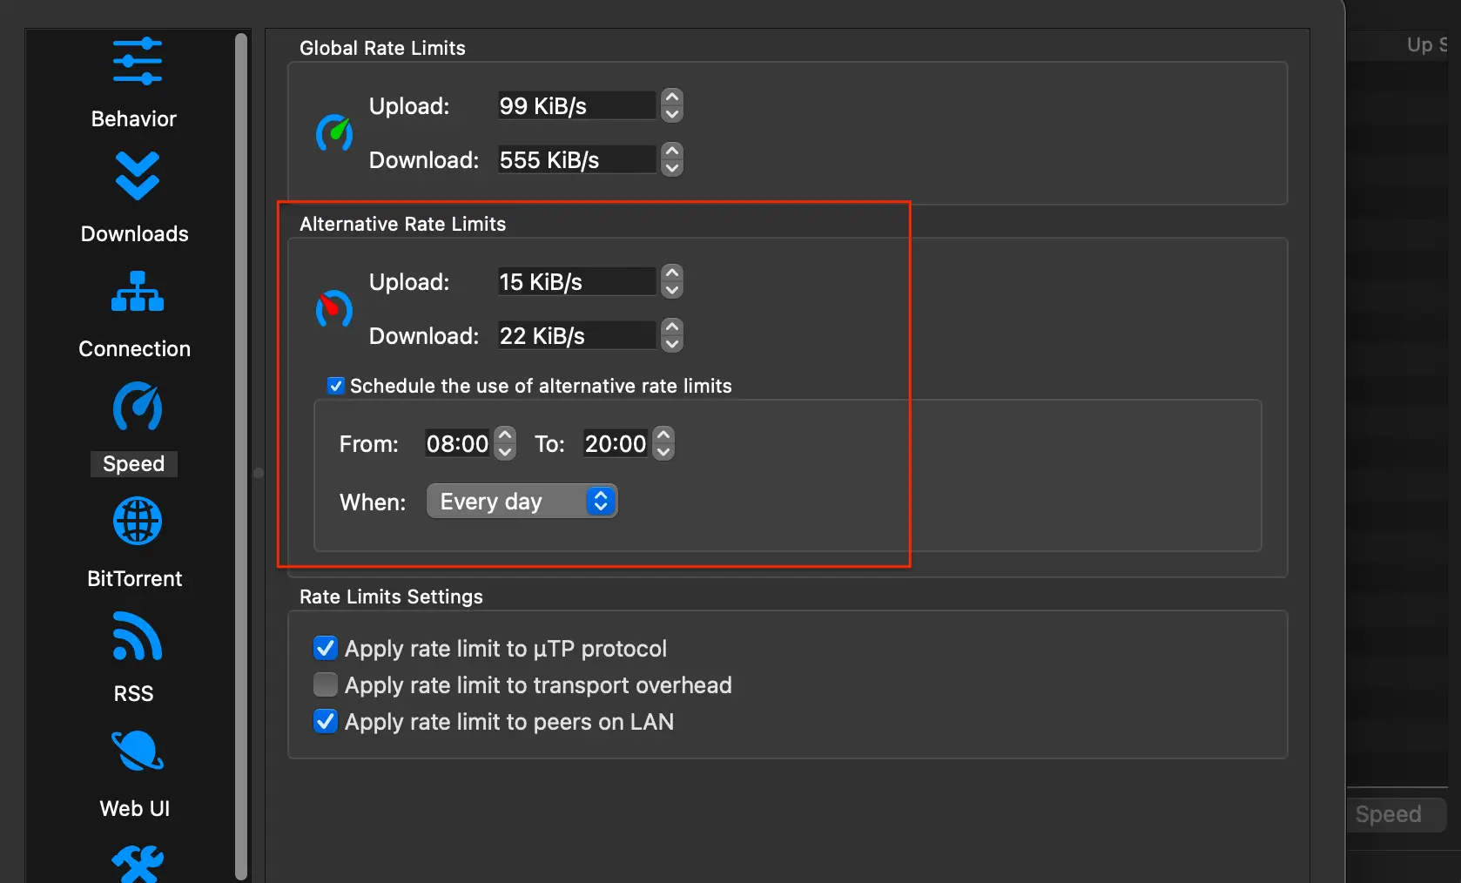The height and width of the screenshot is (883, 1461).
Task: Select the BitTorrent label in the sidebar
Action: coord(134,578)
